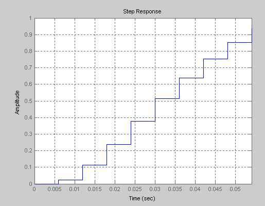Click the 0.01 tick label on time axis
The width and height of the screenshot is (265, 206).
pos(75,189)
